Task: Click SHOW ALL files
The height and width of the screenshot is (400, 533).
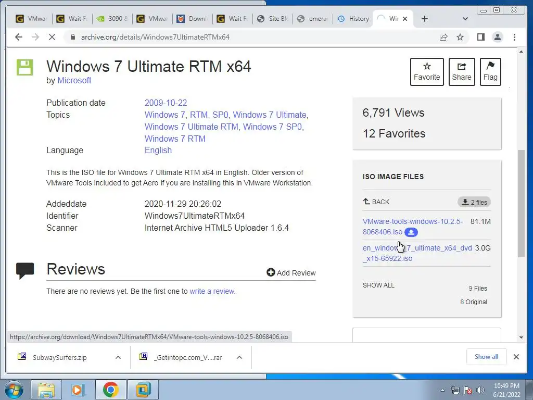Action: click(378, 285)
